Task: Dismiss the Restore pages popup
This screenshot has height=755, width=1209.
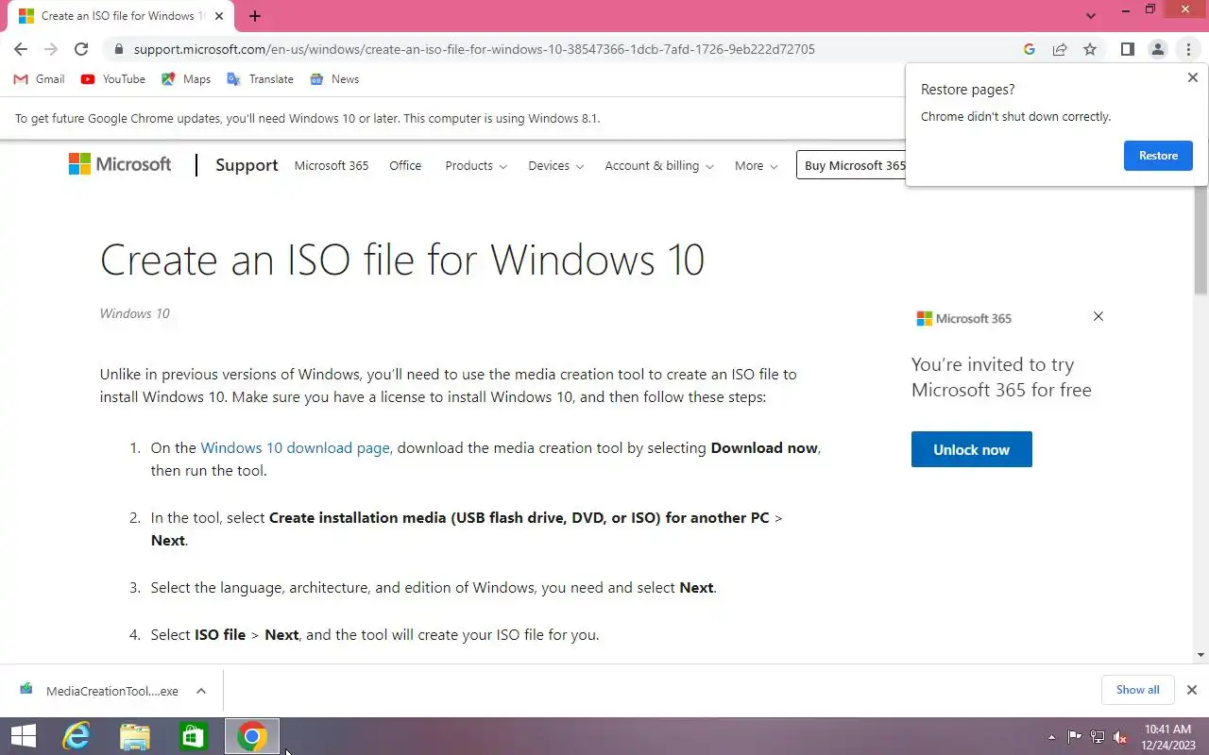Action: (1192, 77)
